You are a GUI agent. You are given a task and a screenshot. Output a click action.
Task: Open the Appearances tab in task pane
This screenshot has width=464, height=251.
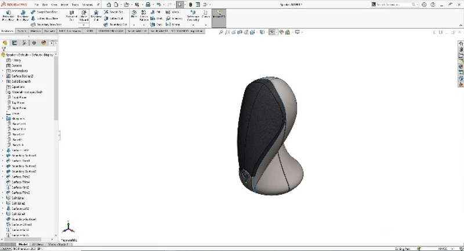tap(461, 67)
